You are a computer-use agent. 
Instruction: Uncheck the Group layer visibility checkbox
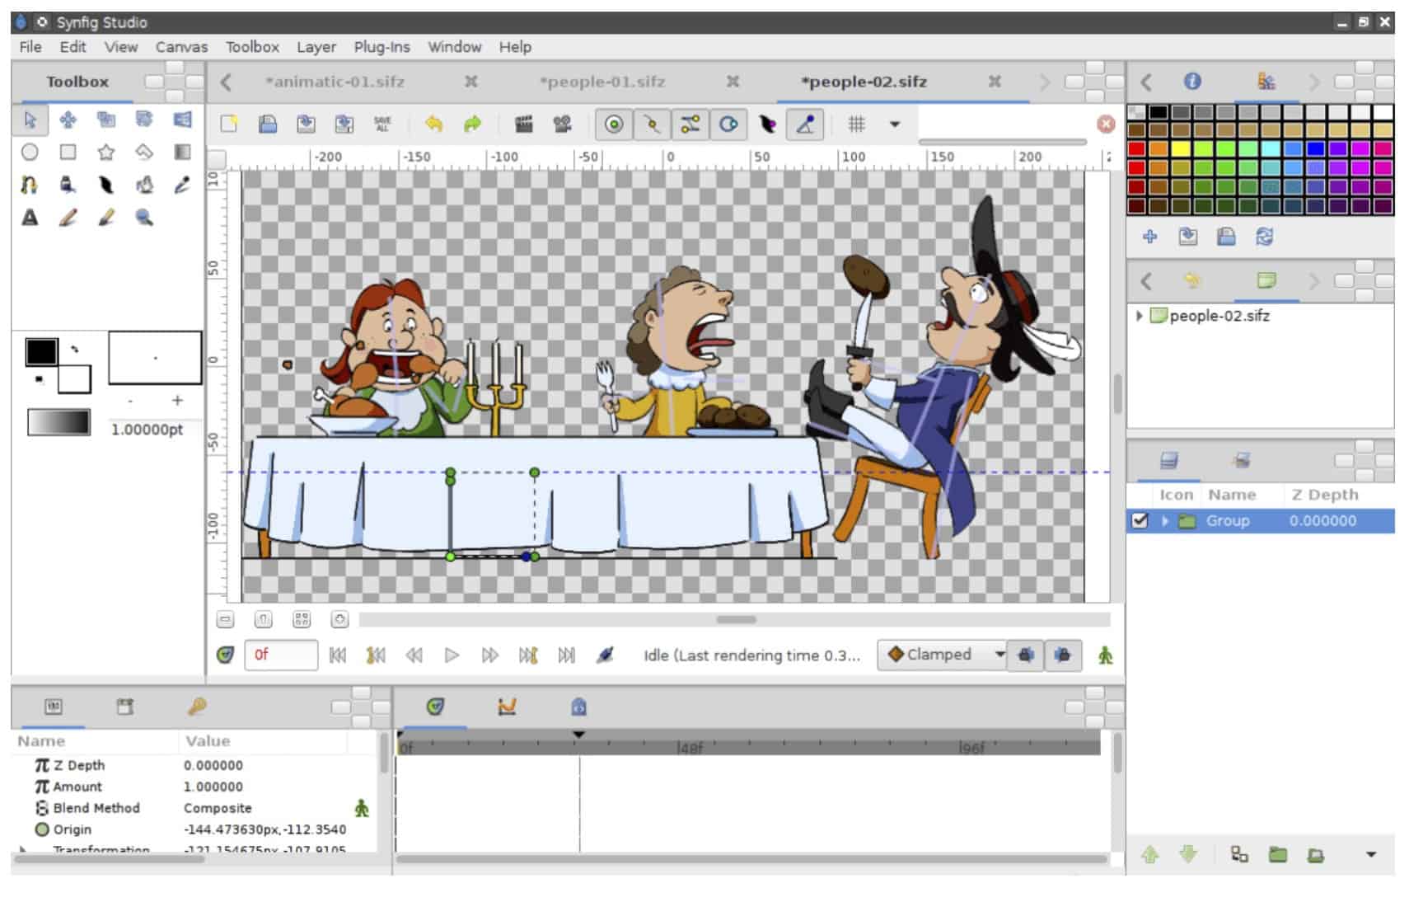(1140, 521)
